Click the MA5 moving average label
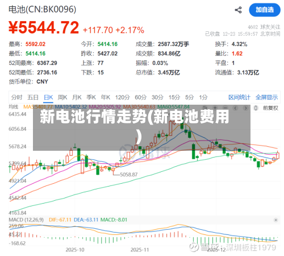This screenshot has height=256, width=284. click(x=37, y=107)
